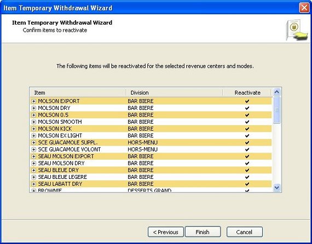Select the MOLSON EXPORT item name
The height and width of the screenshot is (244, 312).
pos(59,101)
